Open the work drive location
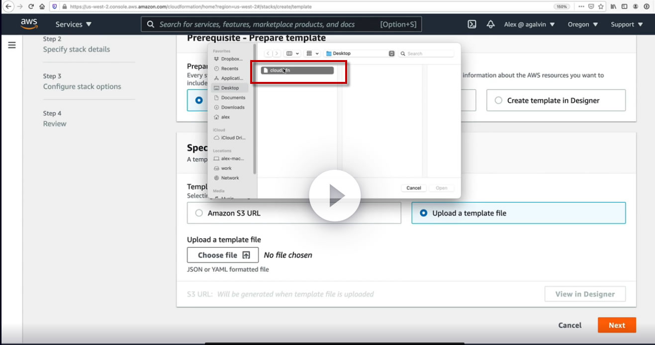655x345 pixels. [x=223, y=168]
